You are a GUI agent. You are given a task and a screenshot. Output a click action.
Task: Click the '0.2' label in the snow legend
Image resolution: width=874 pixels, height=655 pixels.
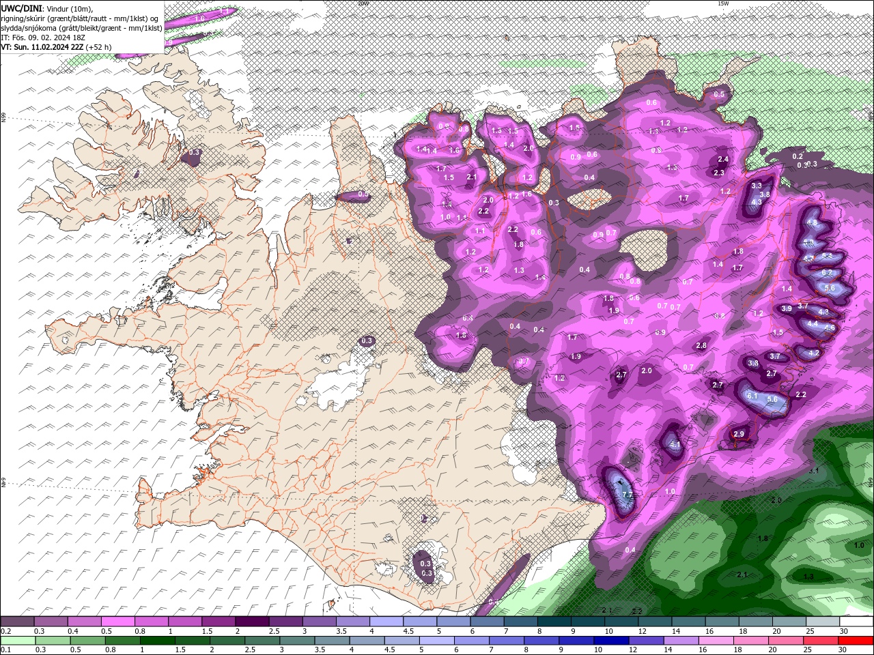(x=5, y=631)
